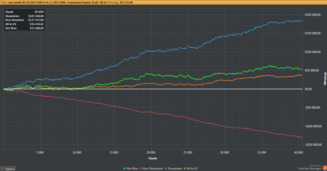
Task: Click the $0,00 axis label
Action: pyautogui.click(x=308, y=89)
